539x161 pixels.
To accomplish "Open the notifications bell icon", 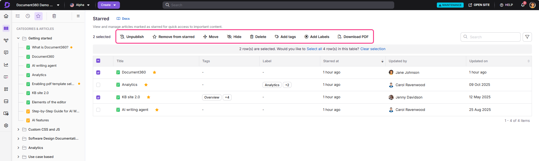I will tap(523, 5).
